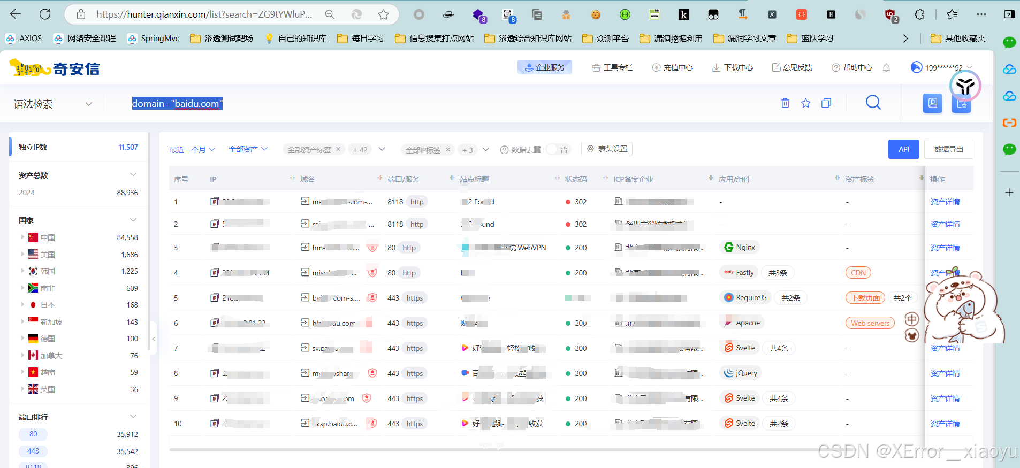Open browser extensions puzzle icon
The height and width of the screenshot is (468, 1020).
(x=919, y=14)
